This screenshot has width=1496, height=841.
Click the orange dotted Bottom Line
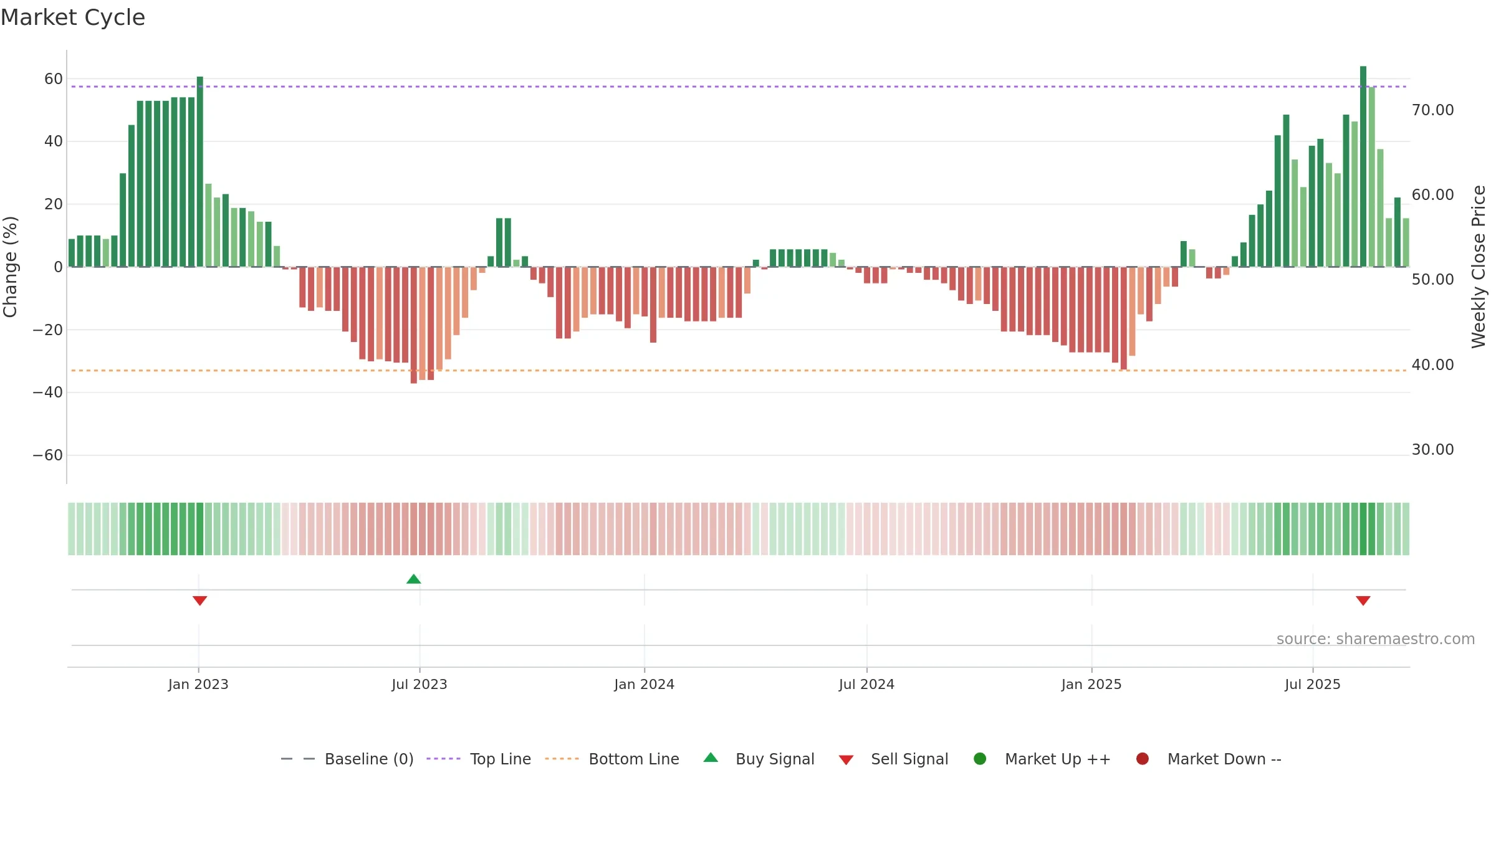tap(739, 371)
